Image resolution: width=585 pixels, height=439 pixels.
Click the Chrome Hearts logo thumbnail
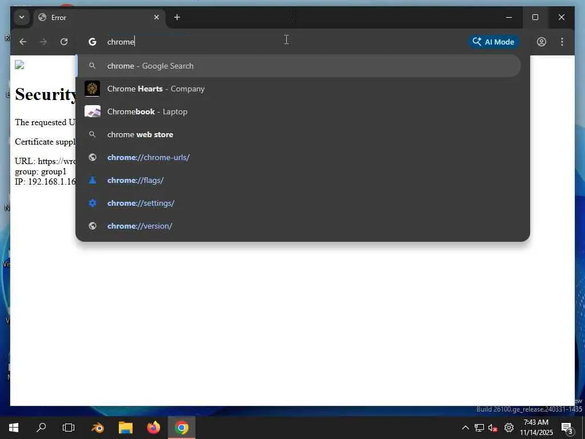point(92,89)
